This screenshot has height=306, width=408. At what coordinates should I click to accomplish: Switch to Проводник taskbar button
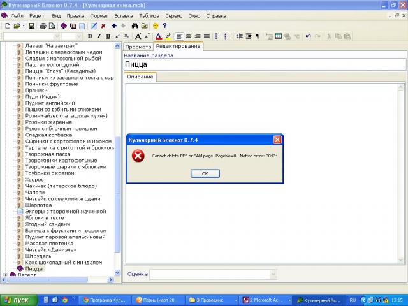pos(212,300)
